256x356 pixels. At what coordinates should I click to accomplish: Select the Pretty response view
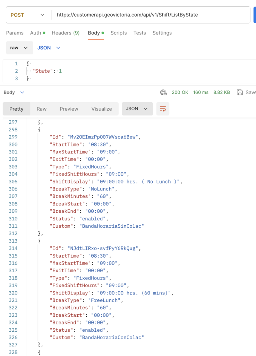16,109
